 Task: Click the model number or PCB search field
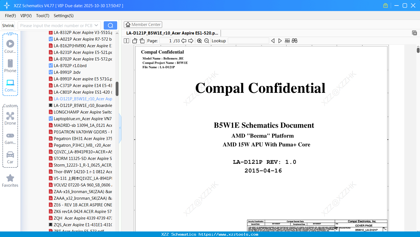(x=56, y=25)
